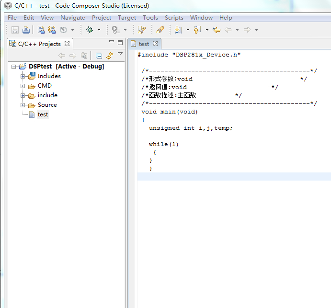Viewport: 331px width, 308px height.
Task: Maximize the C/C++ Projects panel
Action: (120, 43)
